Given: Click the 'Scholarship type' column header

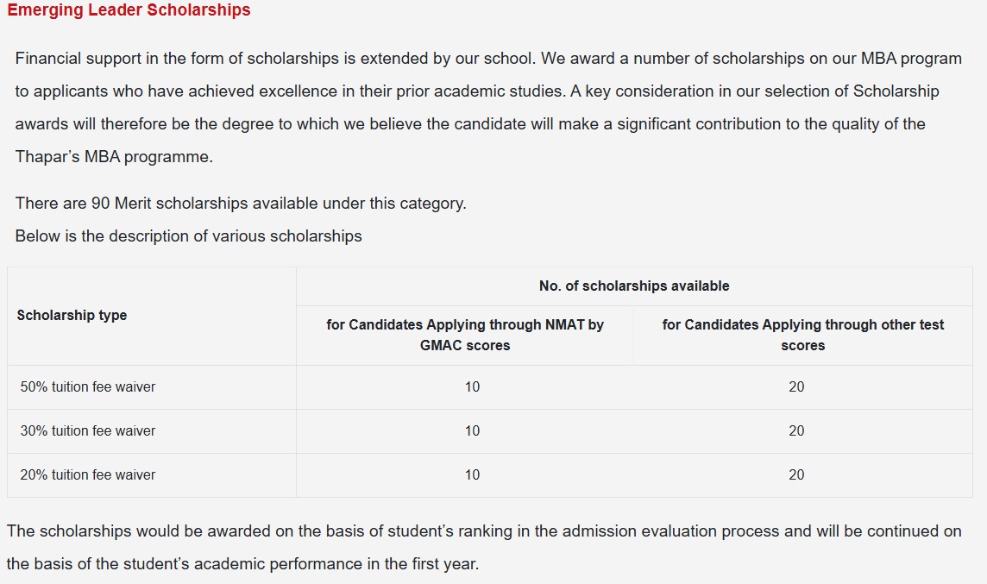Looking at the screenshot, I should 72,315.
